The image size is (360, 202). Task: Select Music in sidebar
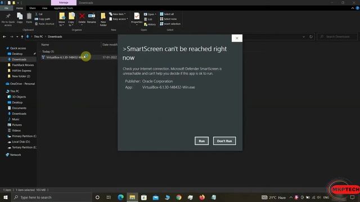pos(16,120)
